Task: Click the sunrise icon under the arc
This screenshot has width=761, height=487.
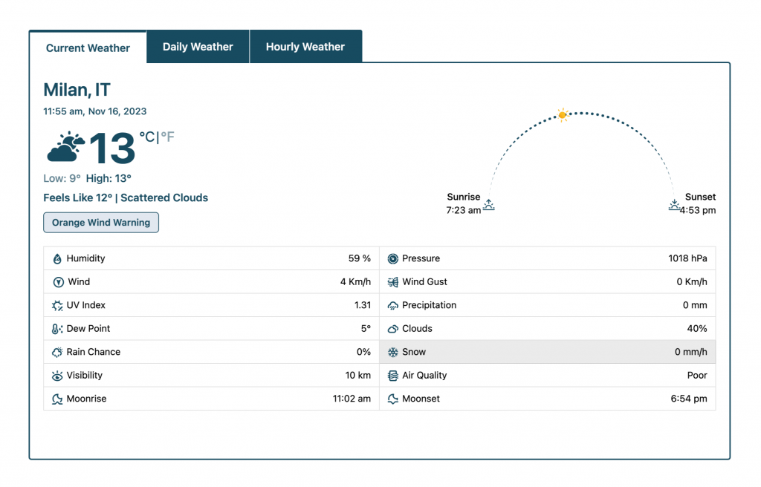Action: click(488, 205)
